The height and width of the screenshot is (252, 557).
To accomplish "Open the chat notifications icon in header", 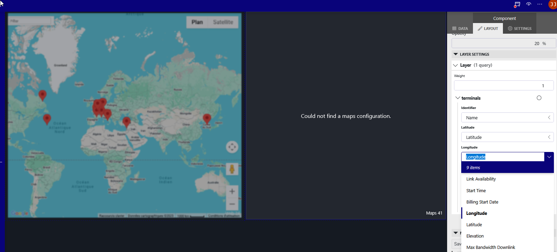I will pyautogui.click(x=517, y=4).
